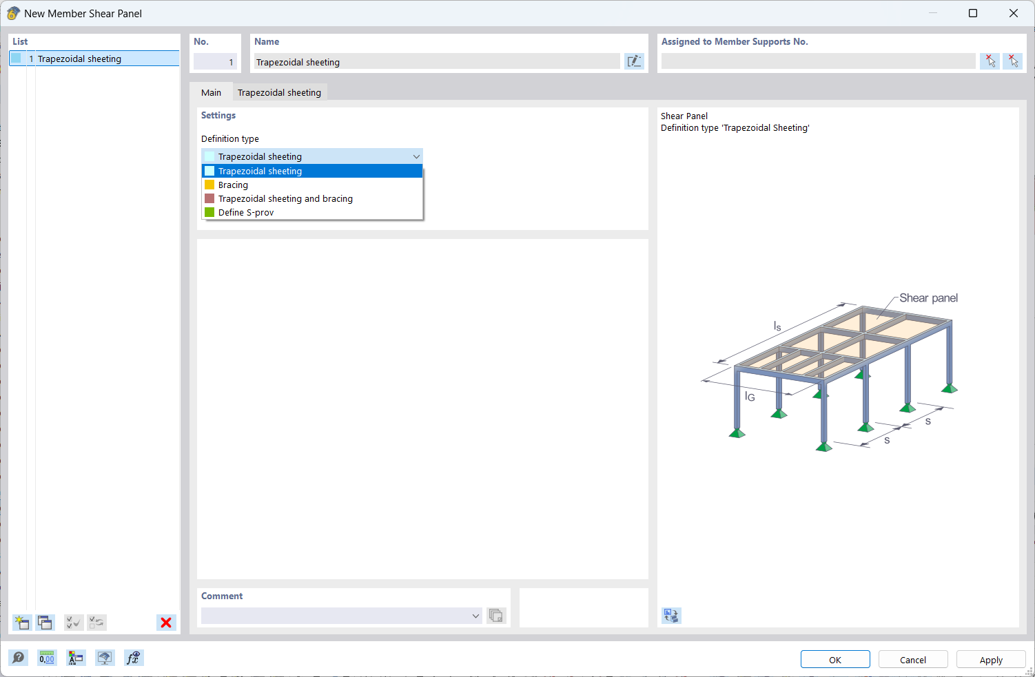The width and height of the screenshot is (1035, 677).
Task: Select member supports graphically with the pointer icon
Action: point(1013,61)
